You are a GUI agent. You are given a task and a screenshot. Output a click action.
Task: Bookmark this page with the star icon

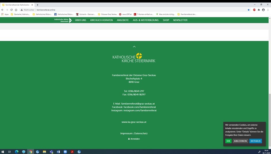click(249, 10)
